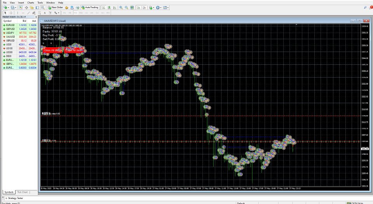Viewport: 373px width, 204px height.
Task: Click the New Order button
Action: click(x=55, y=8)
